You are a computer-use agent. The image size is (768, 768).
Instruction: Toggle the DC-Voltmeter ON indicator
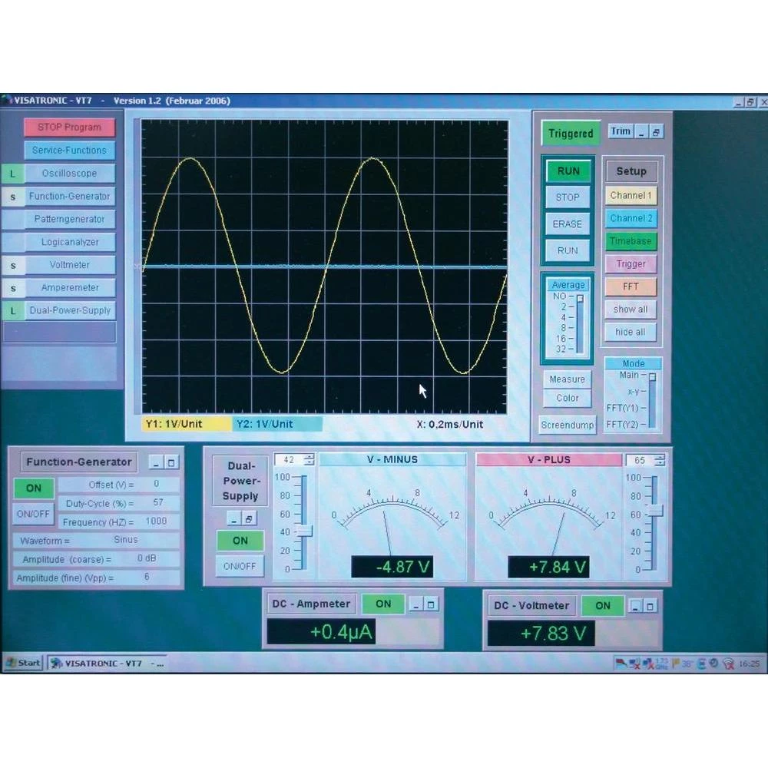[x=603, y=606]
